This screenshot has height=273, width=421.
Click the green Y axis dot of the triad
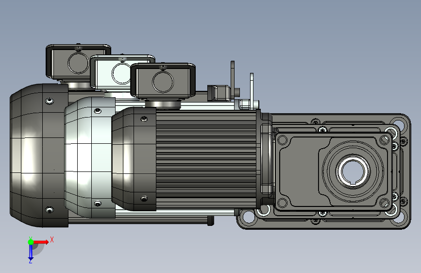pyautogui.click(x=31, y=242)
